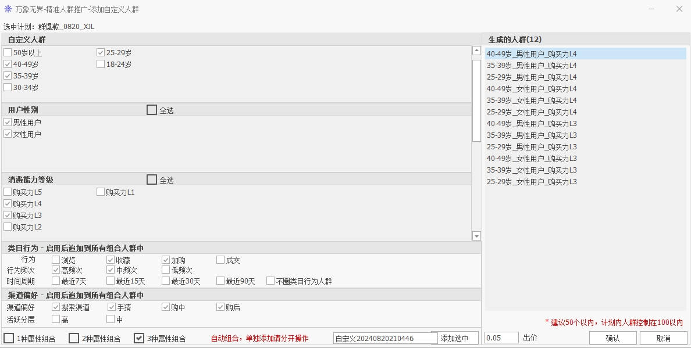This screenshot has width=691, height=348.
Task: Enable 浏览 behavior checkbox
Action: pyautogui.click(x=56, y=260)
